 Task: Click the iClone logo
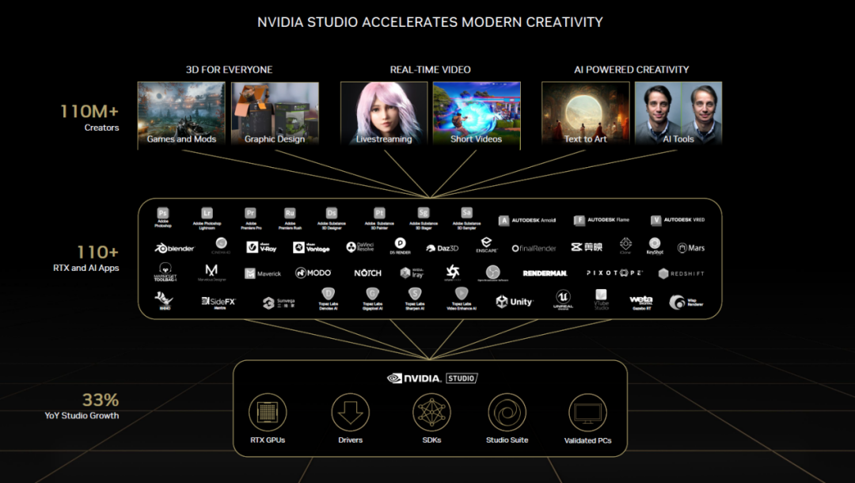pyautogui.click(x=625, y=245)
